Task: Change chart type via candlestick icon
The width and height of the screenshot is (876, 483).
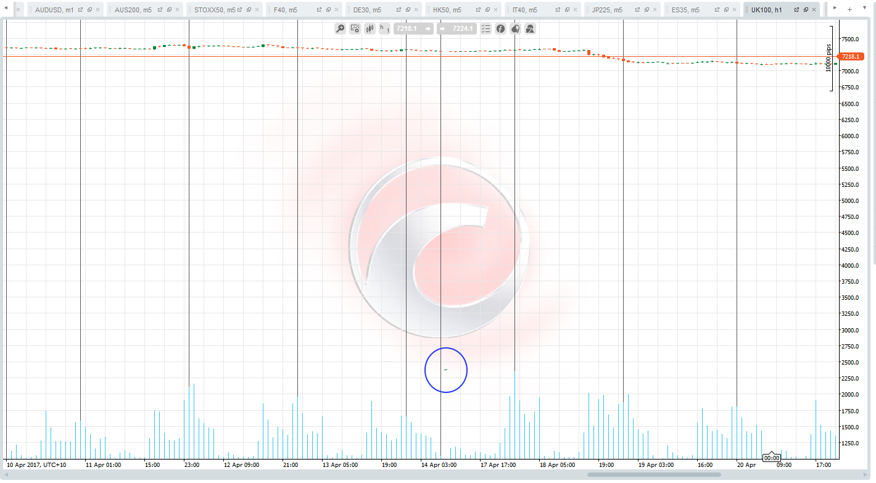Action: coord(370,28)
